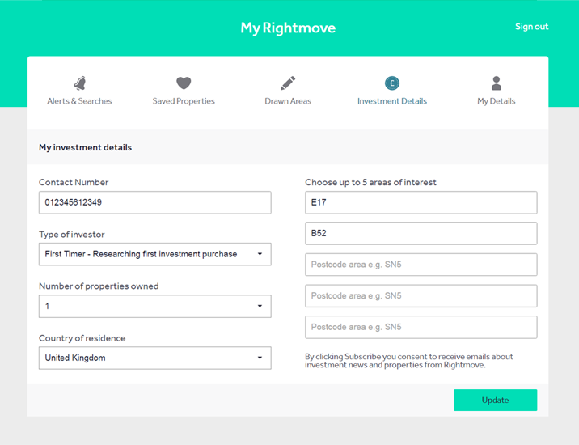The width and height of the screenshot is (579, 445).
Task: Click the person icon for My Details
Action: (x=497, y=83)
